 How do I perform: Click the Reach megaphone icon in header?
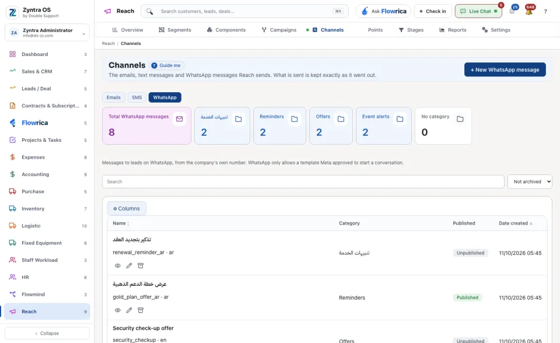107,11
